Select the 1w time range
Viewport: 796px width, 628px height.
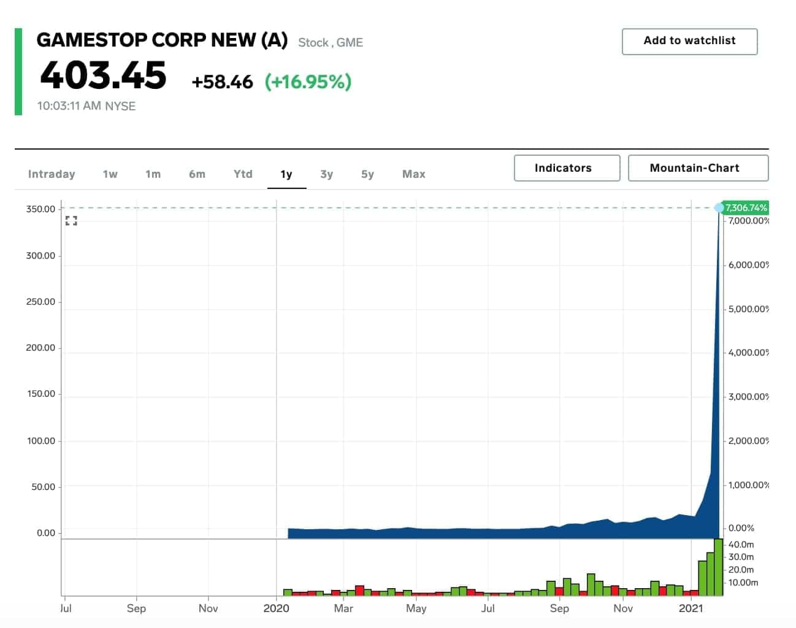coord(110,174)
